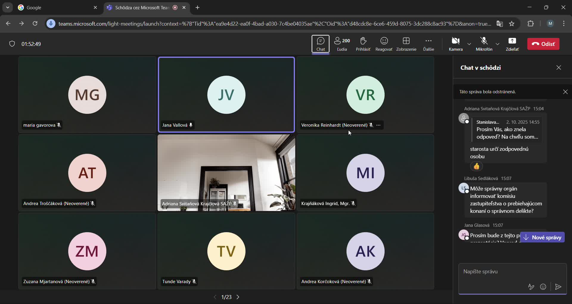Click the Zdieľať screen sharing icon
572x304 pixels.
pyautogui.click(x=512, y=44)
